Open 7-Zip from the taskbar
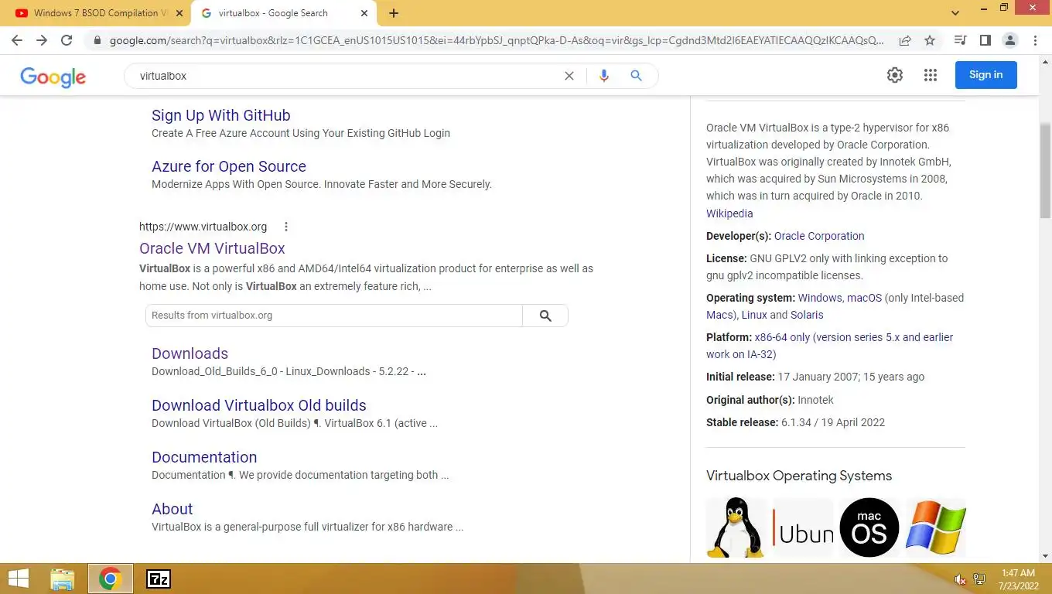 pos(159,579)
